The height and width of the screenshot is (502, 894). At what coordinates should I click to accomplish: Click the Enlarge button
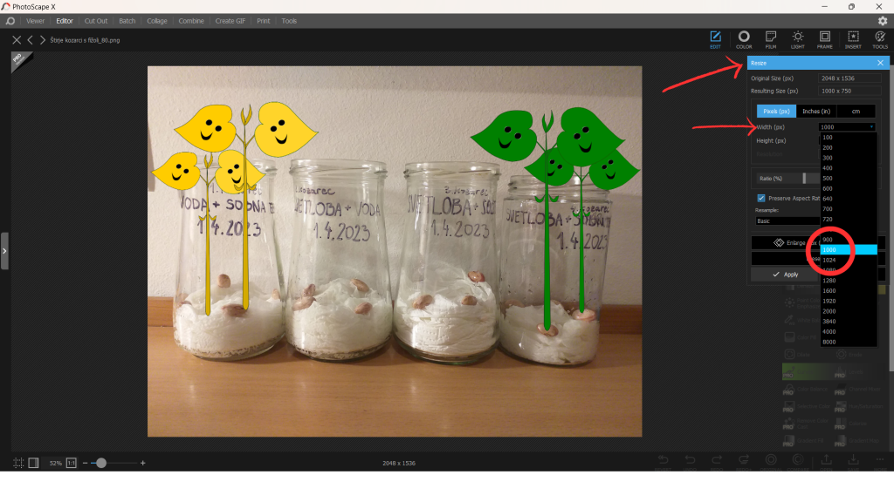click(x=785, y=242)
